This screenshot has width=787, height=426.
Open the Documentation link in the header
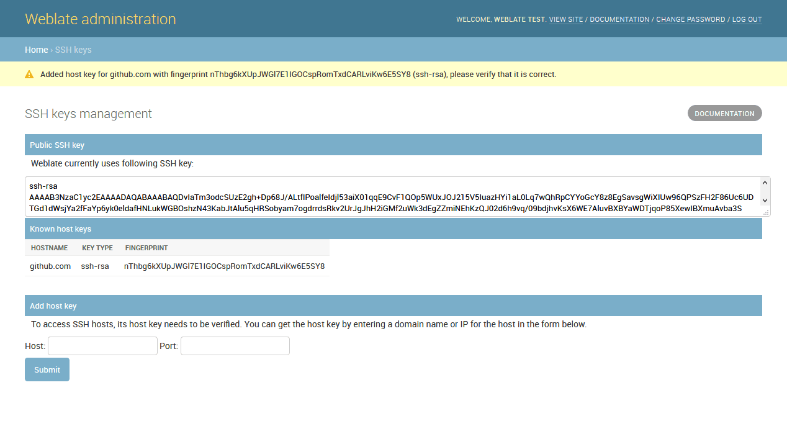pos(619,20)
